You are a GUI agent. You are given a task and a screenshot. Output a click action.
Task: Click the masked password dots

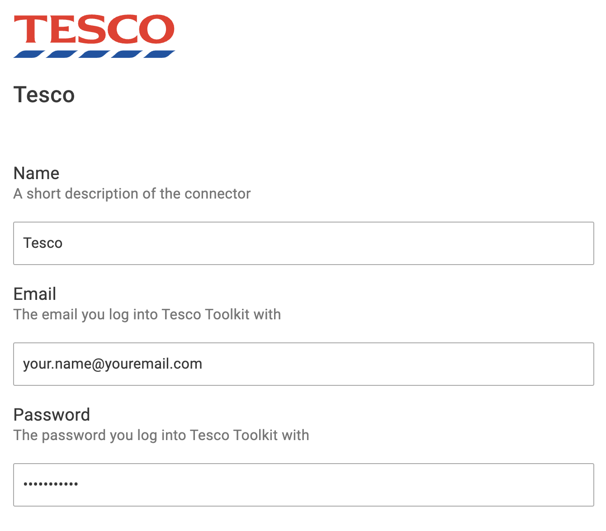pos(51,484)
